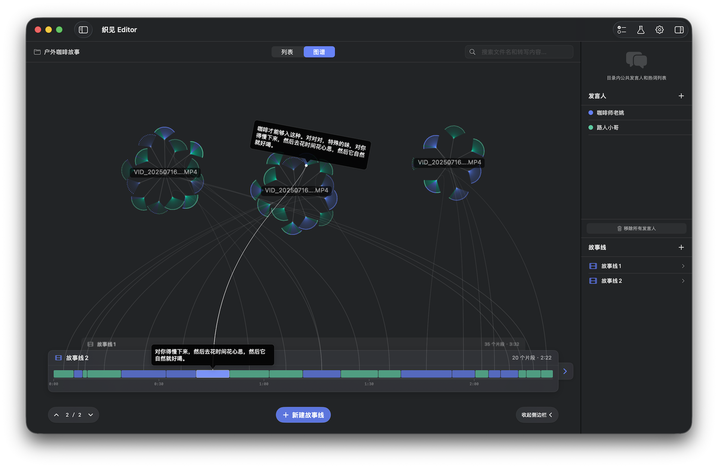Open the checklist view icon in toolbar
This screenshot has height=468, width=718.
[x=622, y=30]
